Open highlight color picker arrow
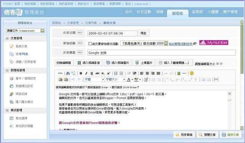Screen dimensions: 245x143 pos(140,80)
